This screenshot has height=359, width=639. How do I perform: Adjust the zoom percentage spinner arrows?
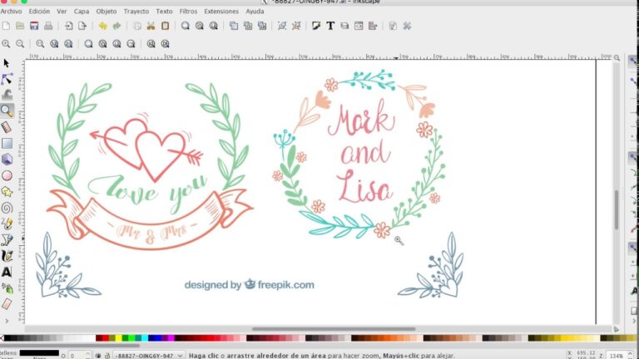(x=630, y=356)
